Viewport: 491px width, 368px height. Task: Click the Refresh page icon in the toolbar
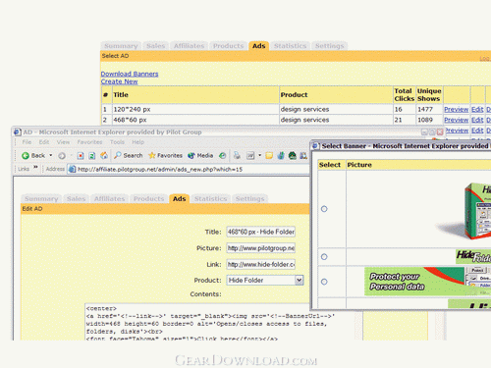tap(92, 156)
